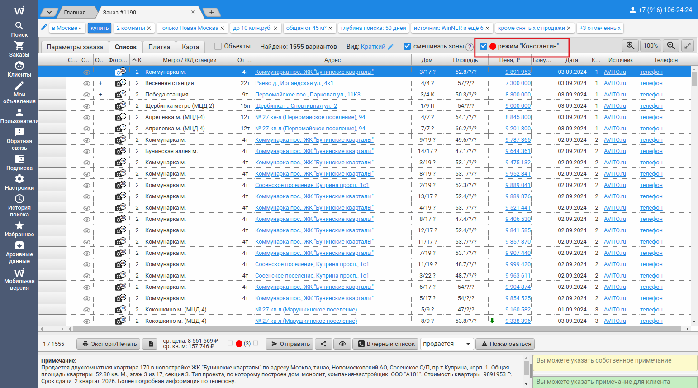This screenshot has width=698, height=388.
Task: Open Заказы in the left sidebar
Action: pos(19,49)
